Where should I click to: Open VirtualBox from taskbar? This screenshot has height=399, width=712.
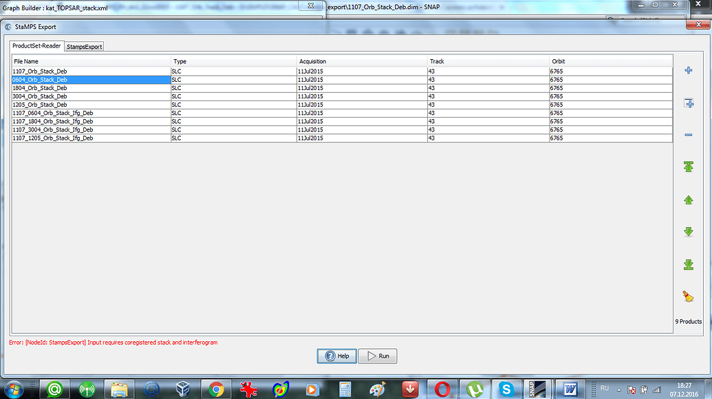[183, 389]
